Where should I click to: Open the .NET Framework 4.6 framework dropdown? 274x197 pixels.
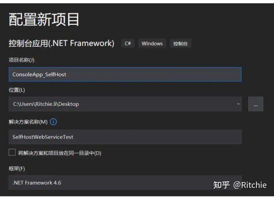coord(125,182)
